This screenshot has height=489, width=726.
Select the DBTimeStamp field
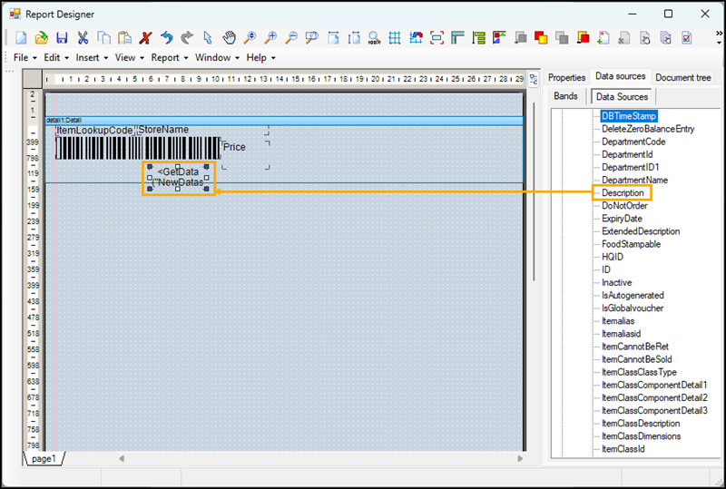[x=629, y=116]
